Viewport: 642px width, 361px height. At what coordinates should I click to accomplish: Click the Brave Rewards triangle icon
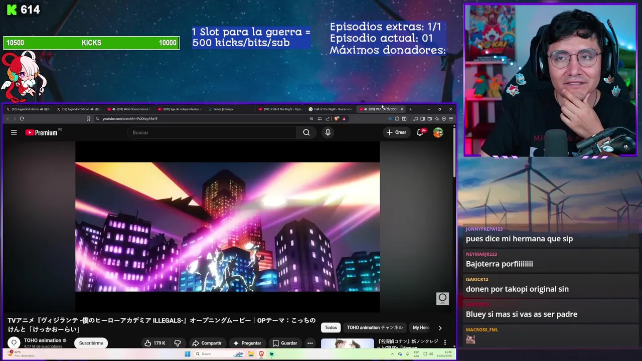pyautogui.click(x=344, y=119)
